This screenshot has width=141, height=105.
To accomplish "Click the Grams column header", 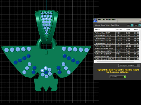I will (x=120, y=30).
